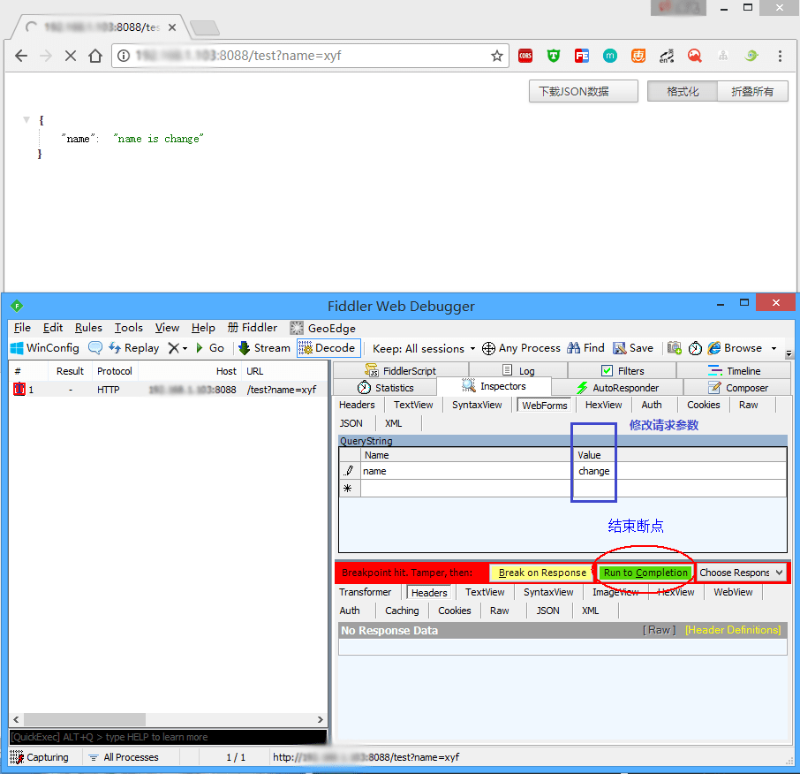Go to the browser home page
This screenshot has width=800, height=774.
[x=94, y=56]
